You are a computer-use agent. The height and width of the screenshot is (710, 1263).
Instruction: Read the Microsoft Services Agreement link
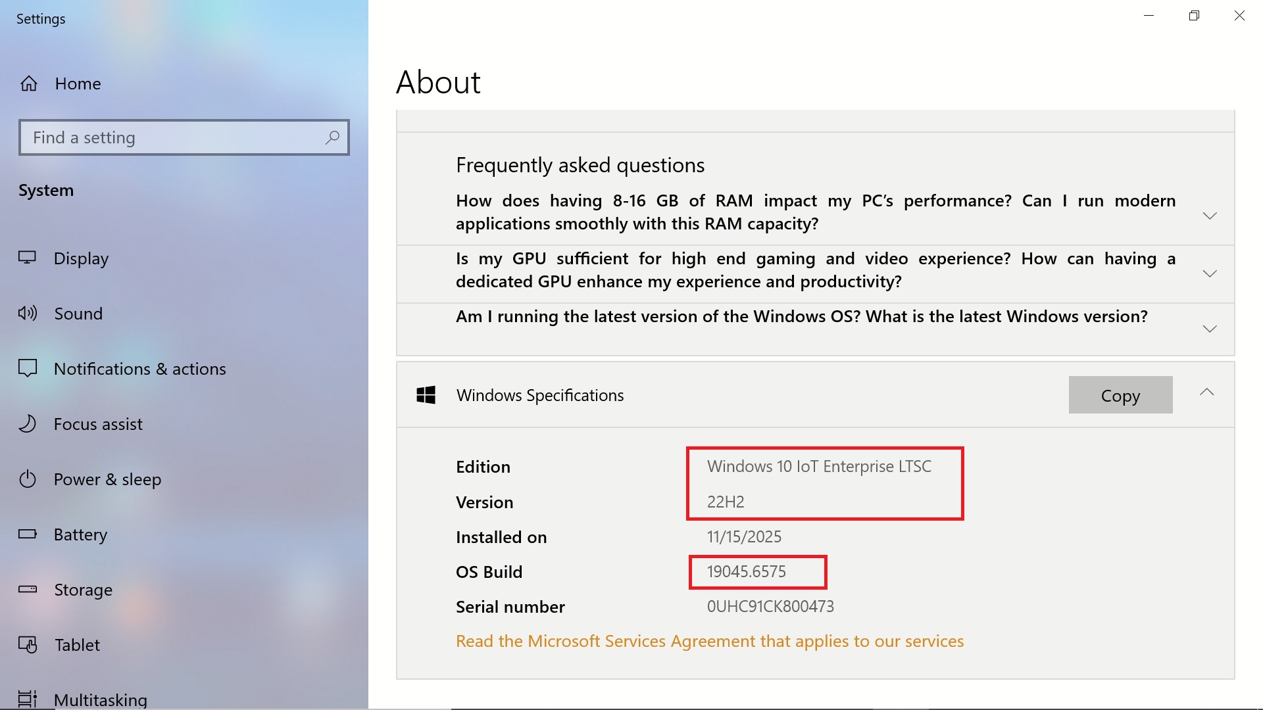709,641
